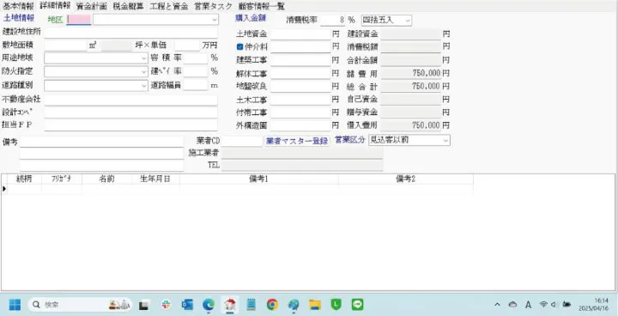Click the 建築工事 amount field

300,61
